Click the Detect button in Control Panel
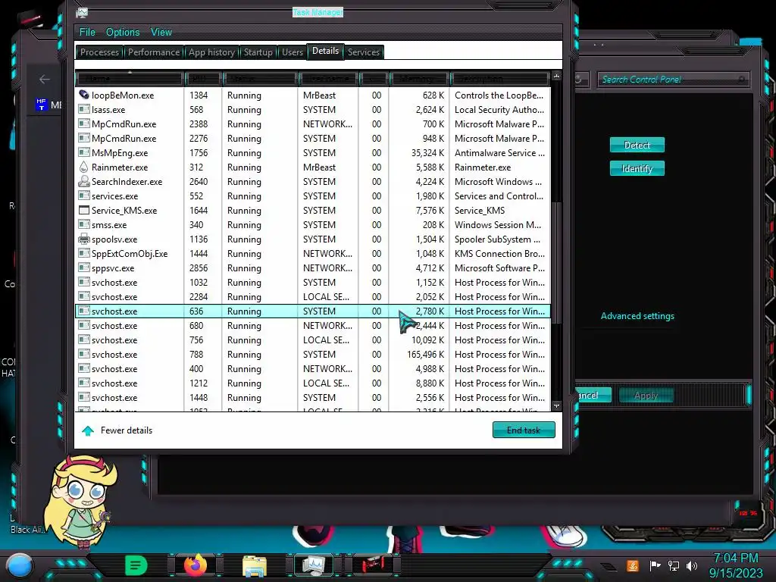This screenshot has width=776, height=582. click(x=637, y=145)
